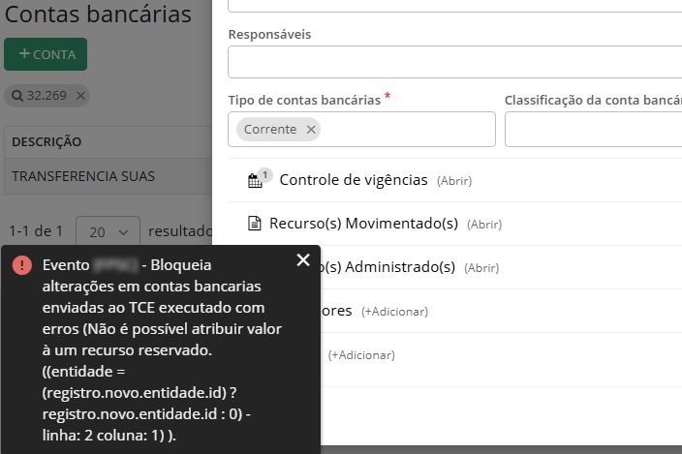Open the Tipo de contas bancárias field
Screen dimensions: 682x454
pyautogui.click(x=361, y=130)
